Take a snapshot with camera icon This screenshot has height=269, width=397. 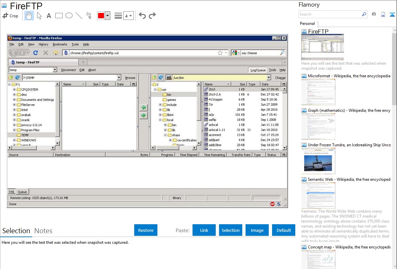[374, 14]
